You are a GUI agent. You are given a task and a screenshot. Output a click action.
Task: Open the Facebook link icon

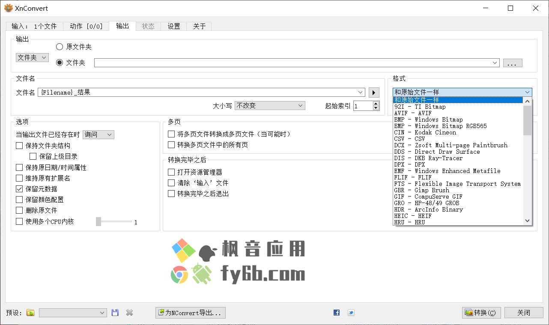click(x=337, y=313)
